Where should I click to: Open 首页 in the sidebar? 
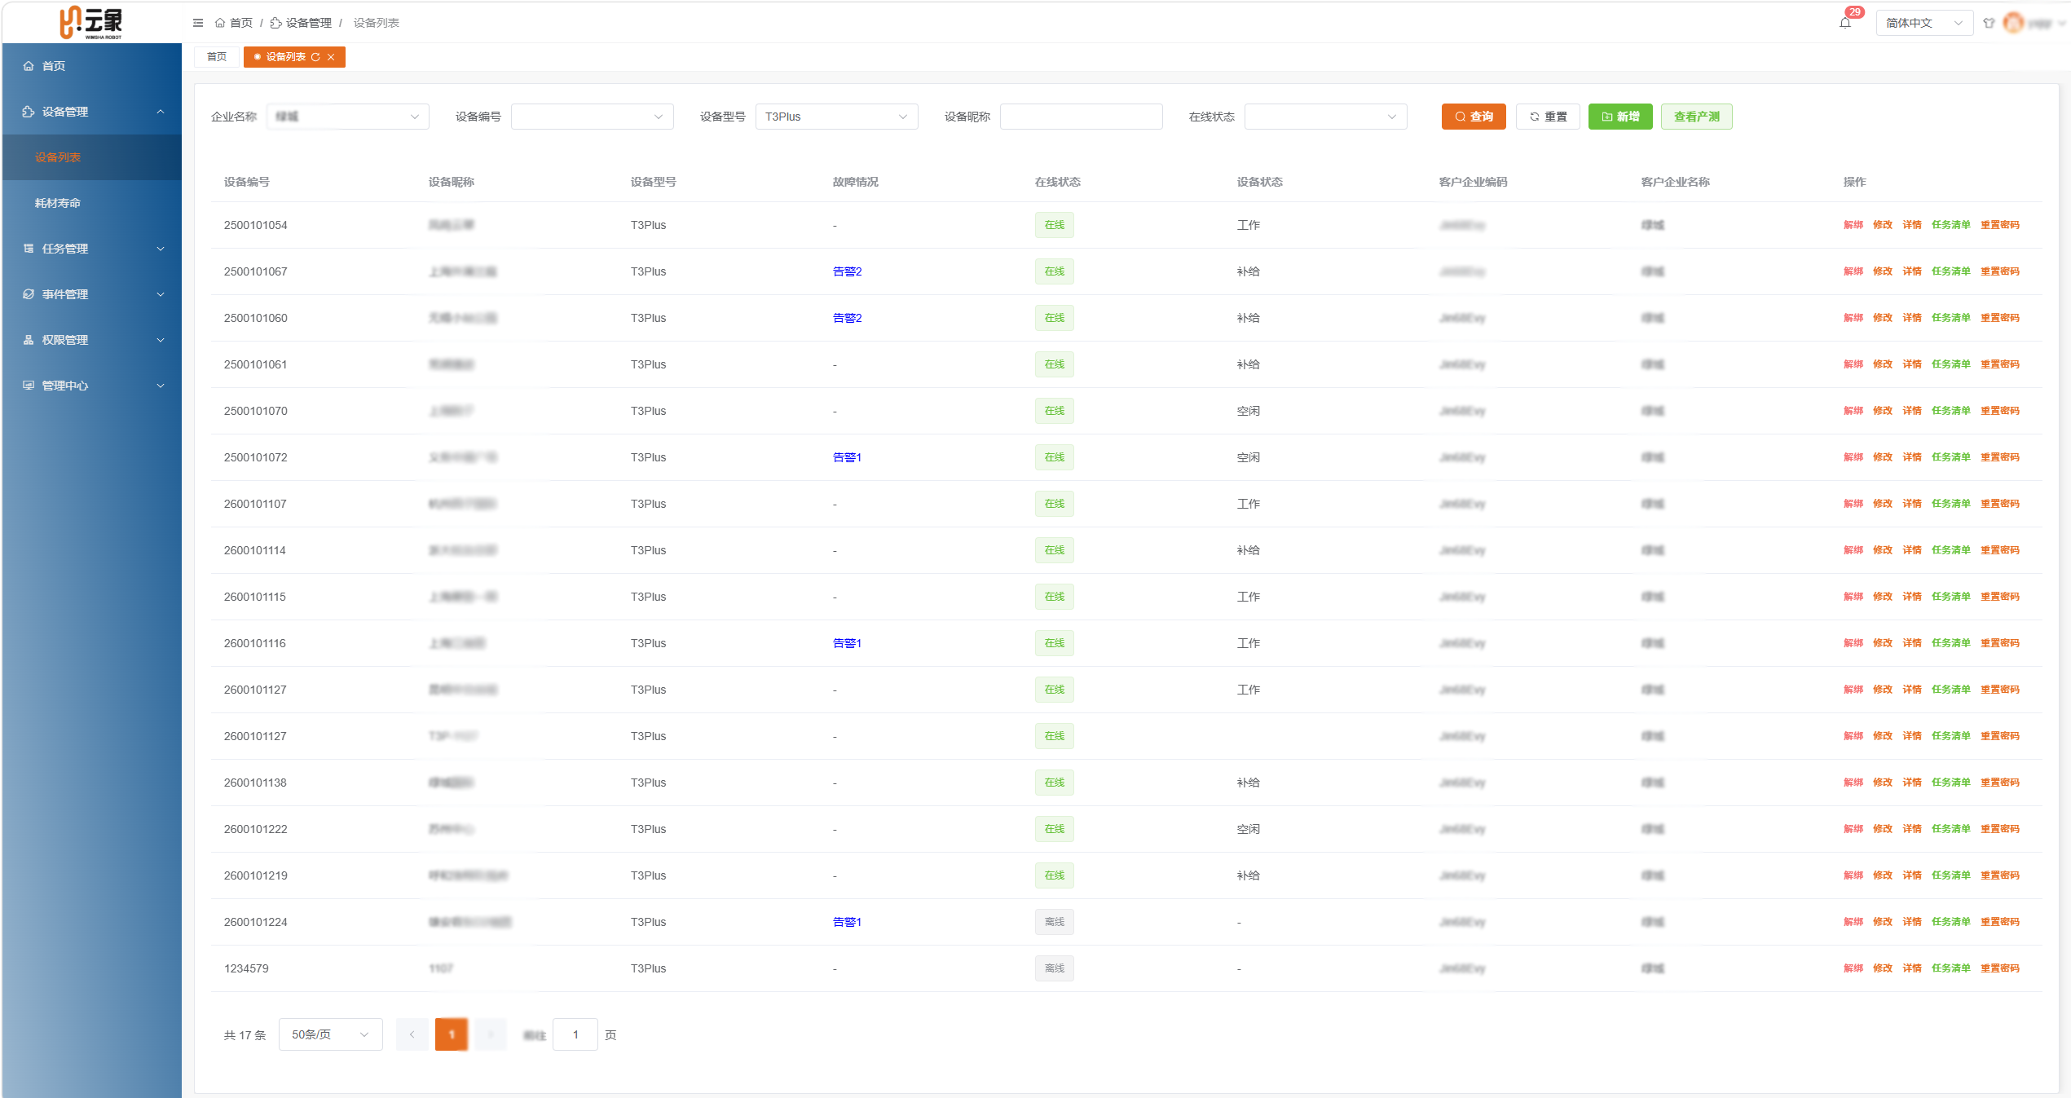coord(92,66)
